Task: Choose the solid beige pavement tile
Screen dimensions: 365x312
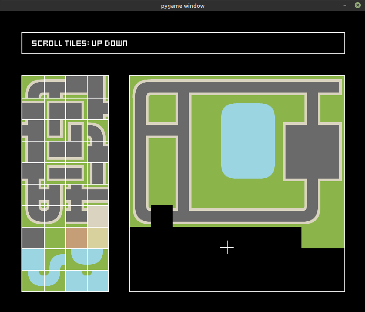Action: [98, 216]
